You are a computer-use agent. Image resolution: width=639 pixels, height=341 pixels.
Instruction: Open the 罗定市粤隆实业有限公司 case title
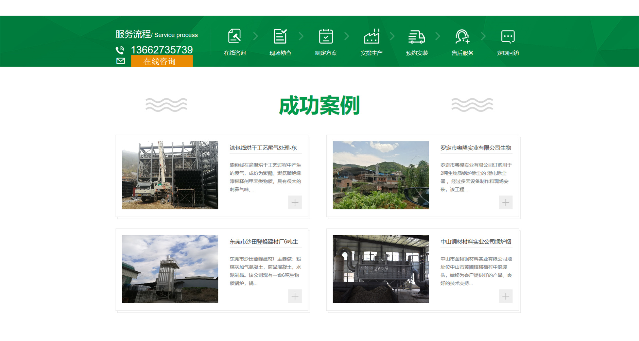click(x=476, y=148)
